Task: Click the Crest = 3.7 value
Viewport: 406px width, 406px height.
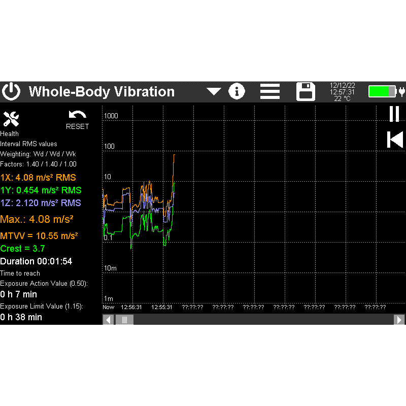Action: 22,249
